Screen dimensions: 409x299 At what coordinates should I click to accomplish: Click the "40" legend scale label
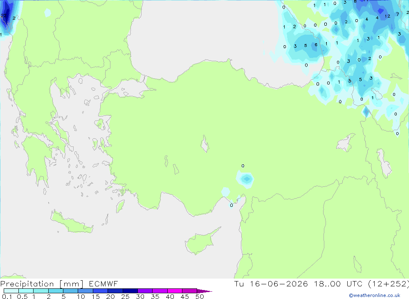170,297
